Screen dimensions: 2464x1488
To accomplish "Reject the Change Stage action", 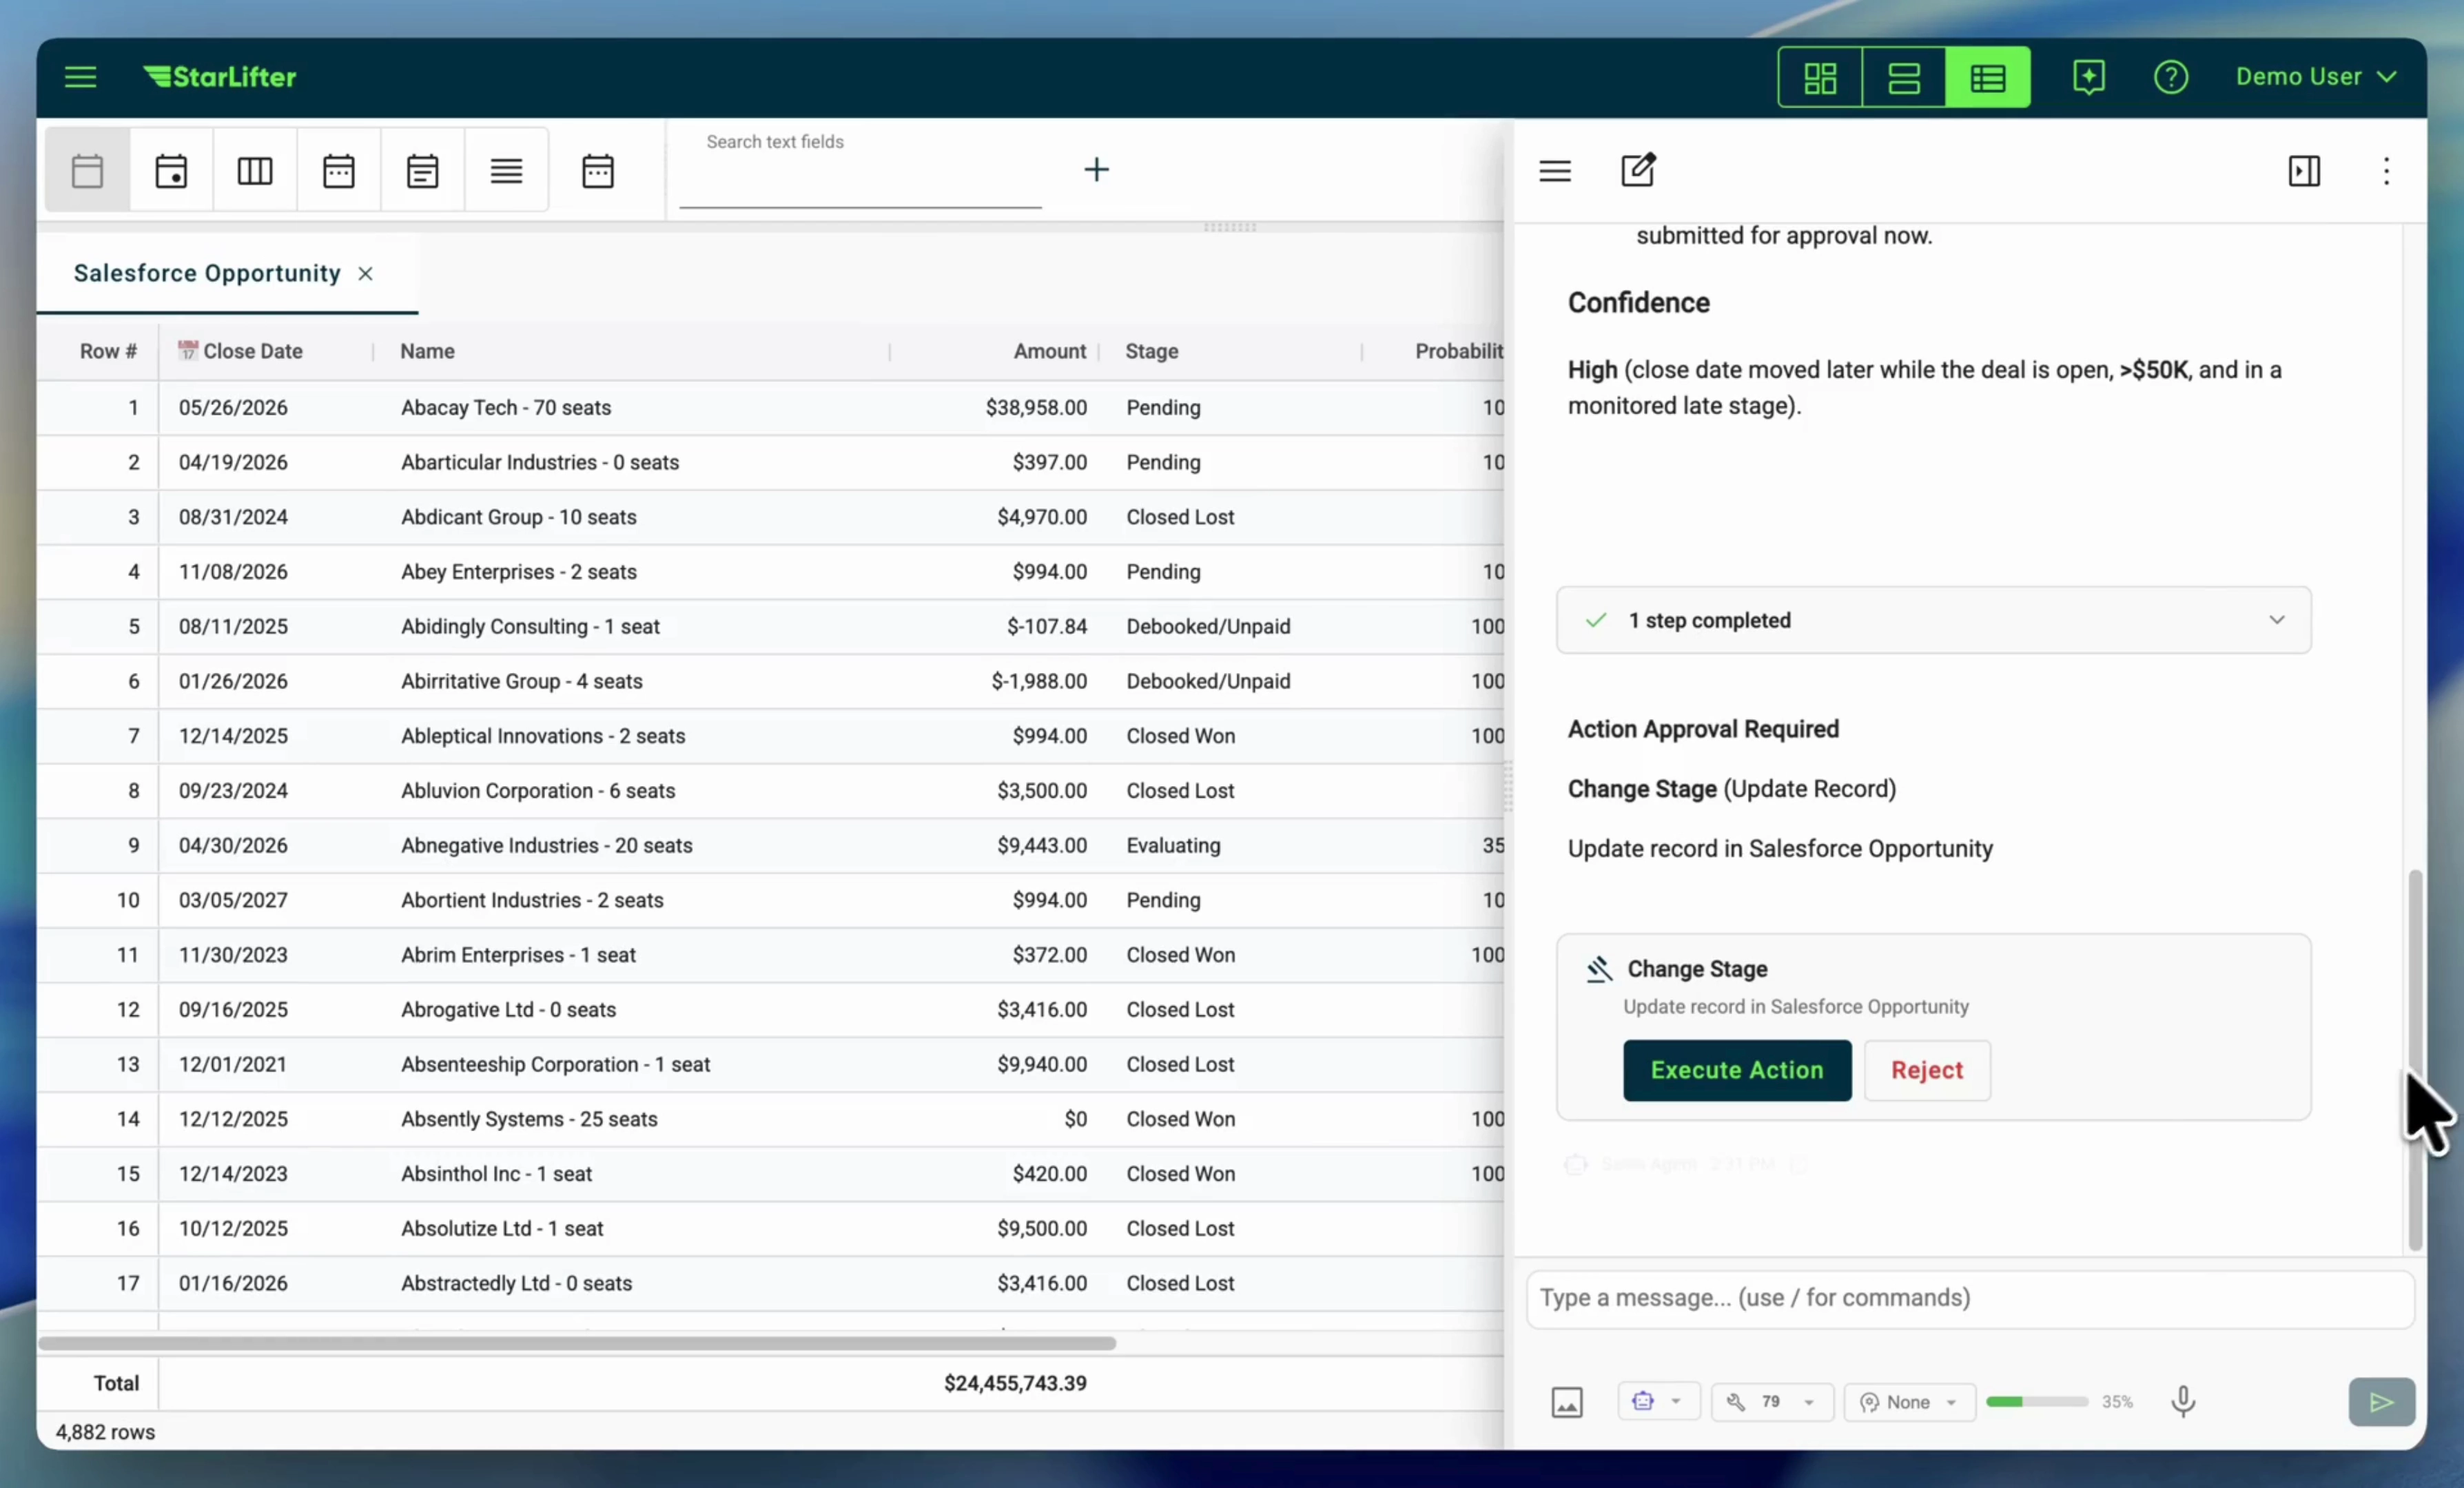I will tap(1926, 1070).
